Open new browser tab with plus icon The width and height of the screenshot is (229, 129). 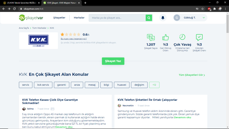(x=85, y=3)
